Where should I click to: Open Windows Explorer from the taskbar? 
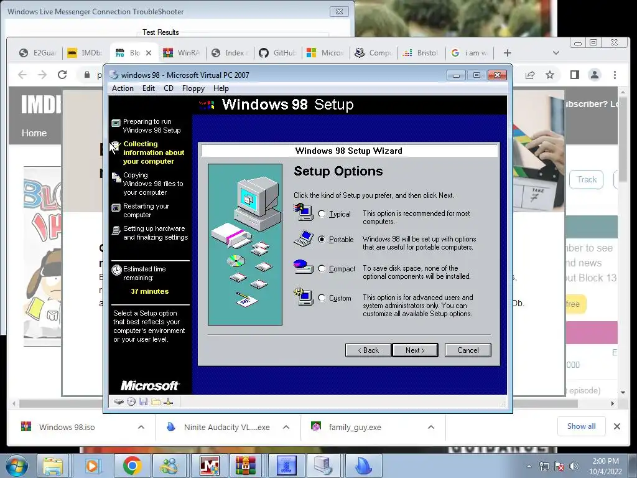[53, 466]
